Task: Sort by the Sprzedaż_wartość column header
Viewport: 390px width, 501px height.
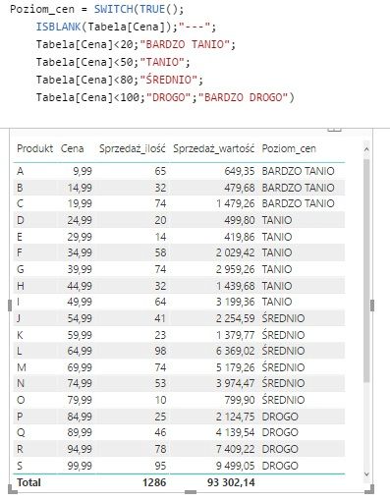Action: (213, 148)
